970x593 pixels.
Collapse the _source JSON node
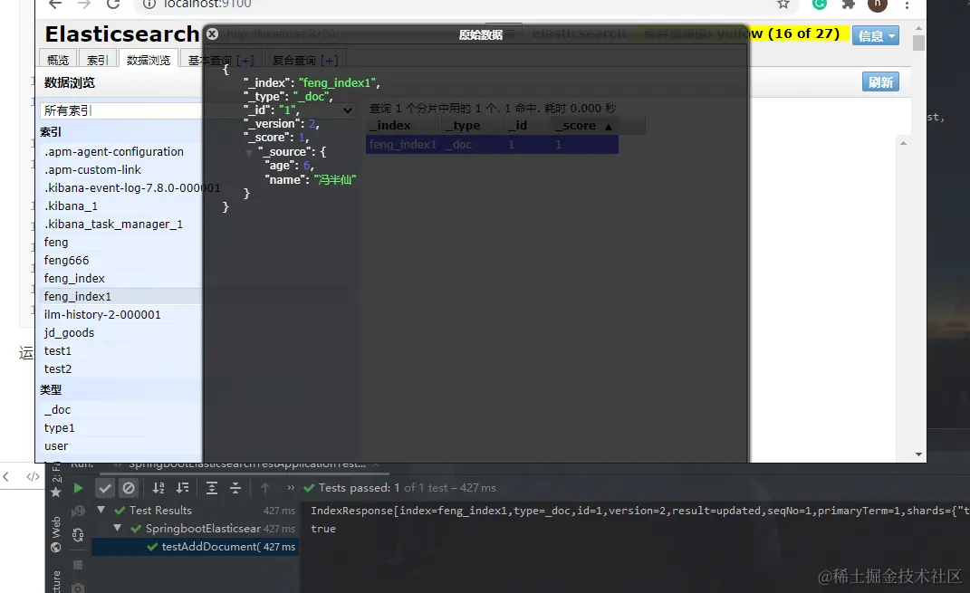click(x=249, y=152)
